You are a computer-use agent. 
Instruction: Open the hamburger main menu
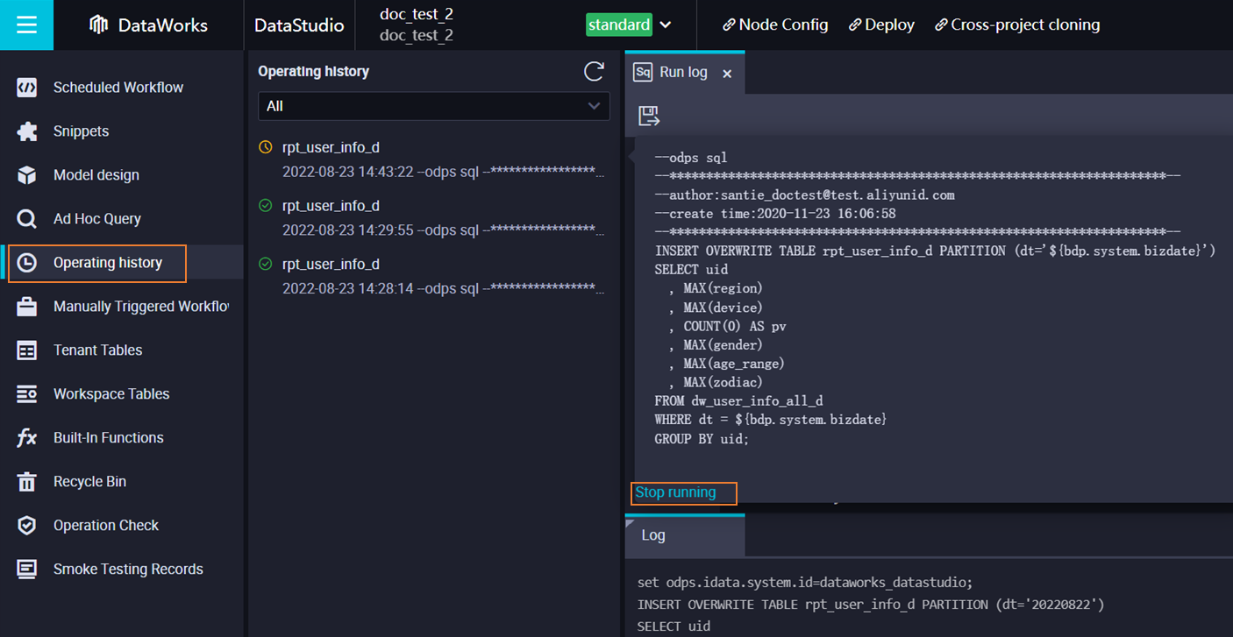pos(26,25)
